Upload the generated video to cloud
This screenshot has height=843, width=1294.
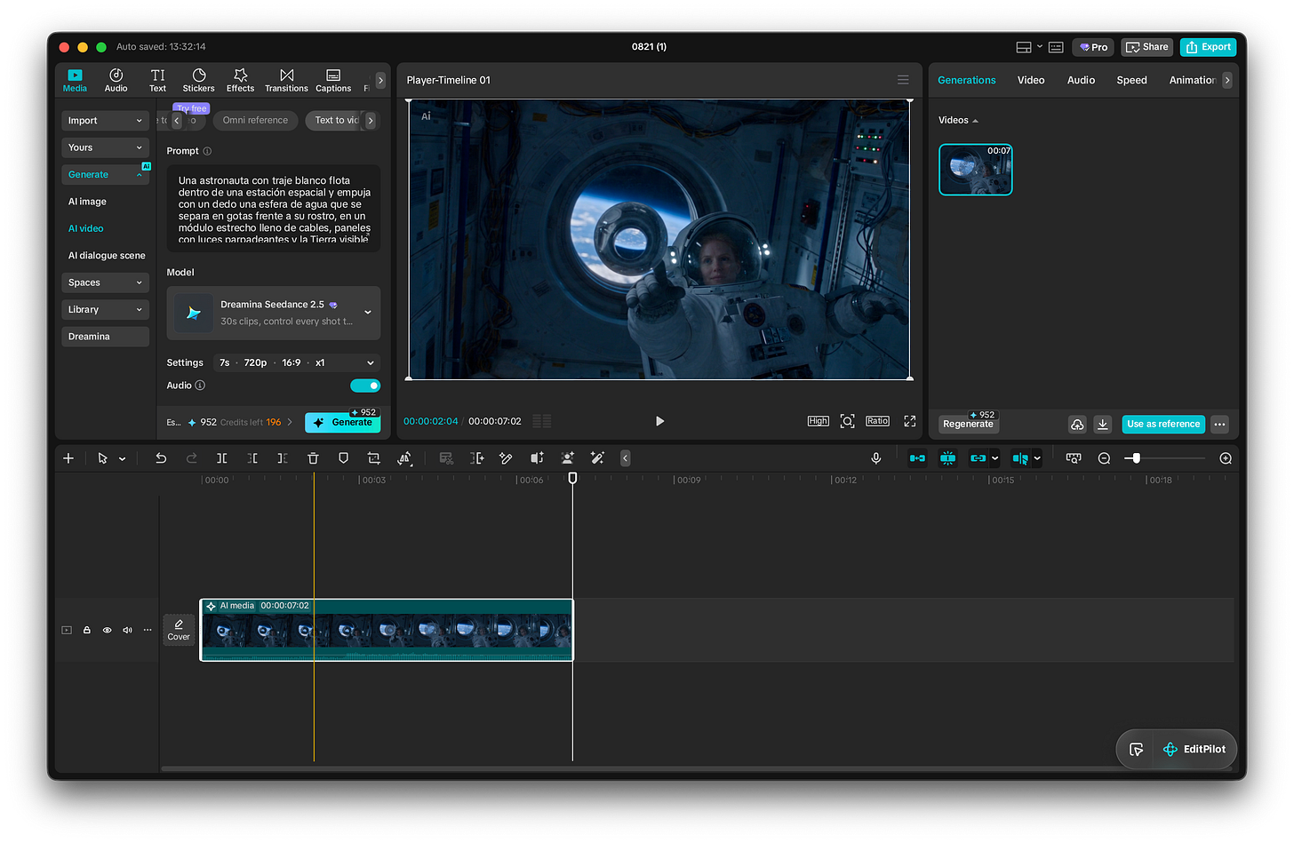point(1077,425)
